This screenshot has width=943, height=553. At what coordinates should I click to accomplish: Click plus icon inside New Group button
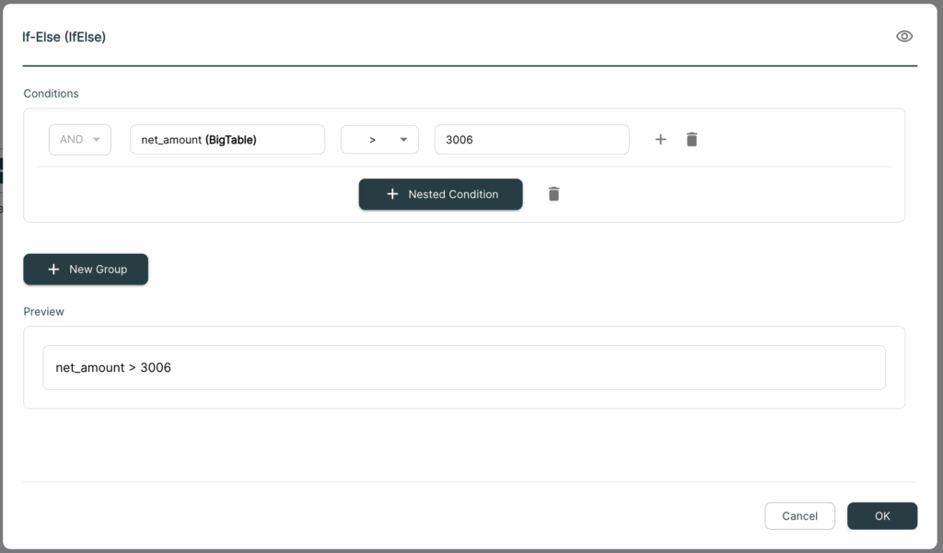coord(53,270)
